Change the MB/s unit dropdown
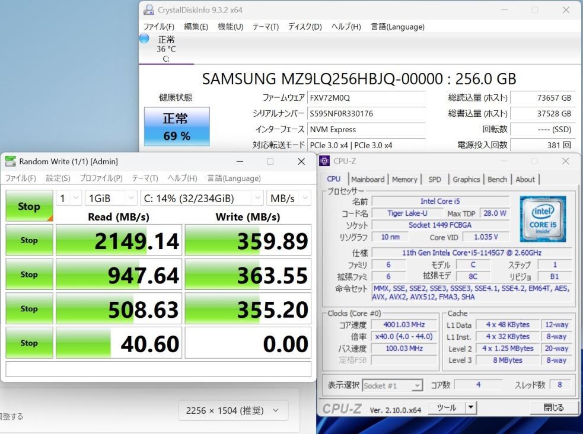 point(289,198)
